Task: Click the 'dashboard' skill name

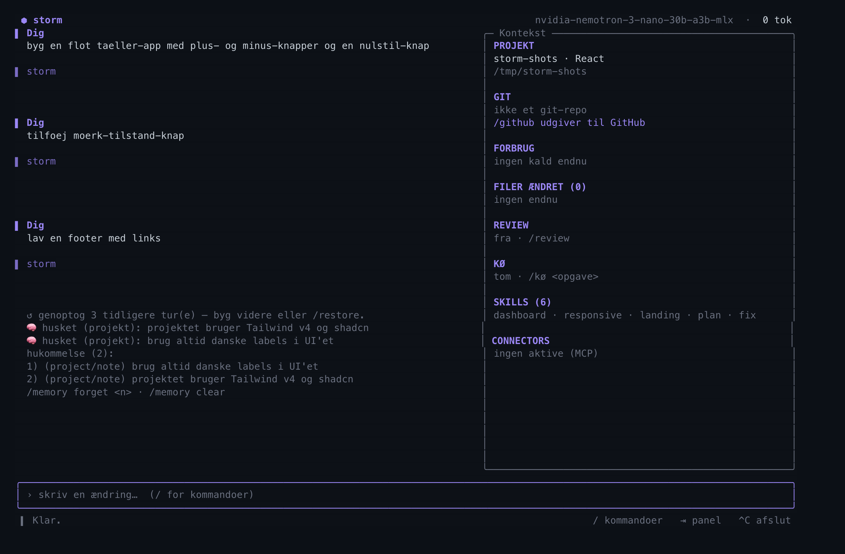Action: pyautogui.click(x=519, y=315)
